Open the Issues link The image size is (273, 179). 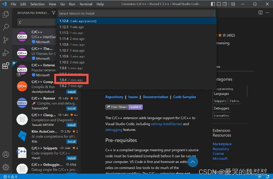coord(133,97)
